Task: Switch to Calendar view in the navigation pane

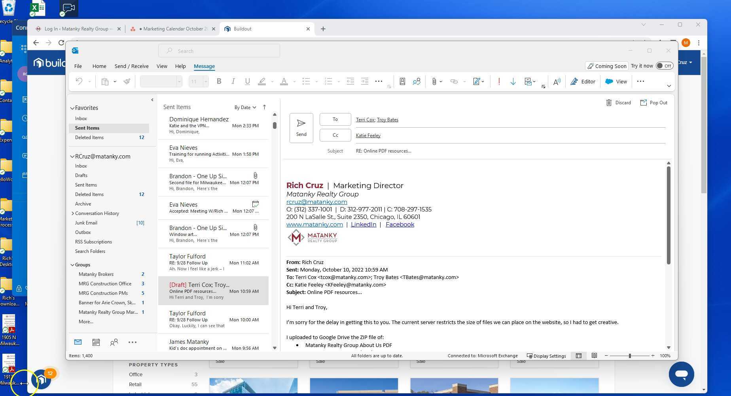Action: point(96,342)
